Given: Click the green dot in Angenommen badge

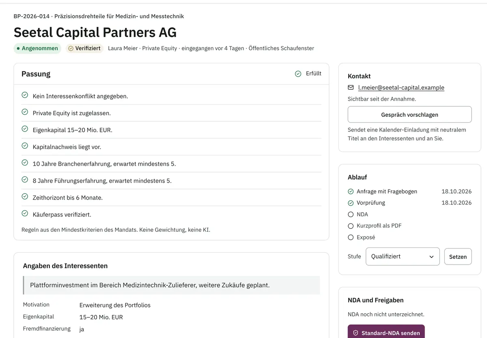Looking at the screenshot, I should click(x=18, y=48).
